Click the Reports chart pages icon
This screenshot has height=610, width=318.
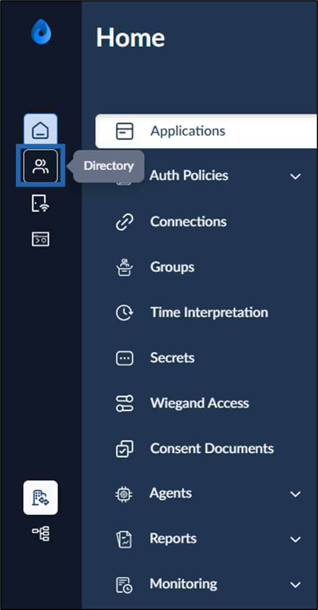point(124,539)
